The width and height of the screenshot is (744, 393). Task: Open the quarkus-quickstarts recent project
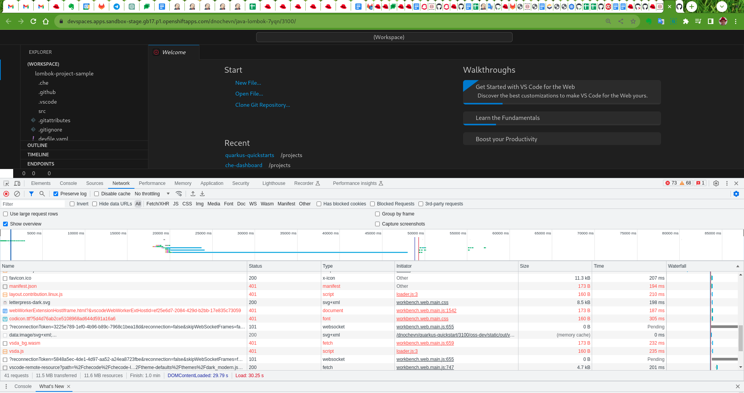pos(250,155)
